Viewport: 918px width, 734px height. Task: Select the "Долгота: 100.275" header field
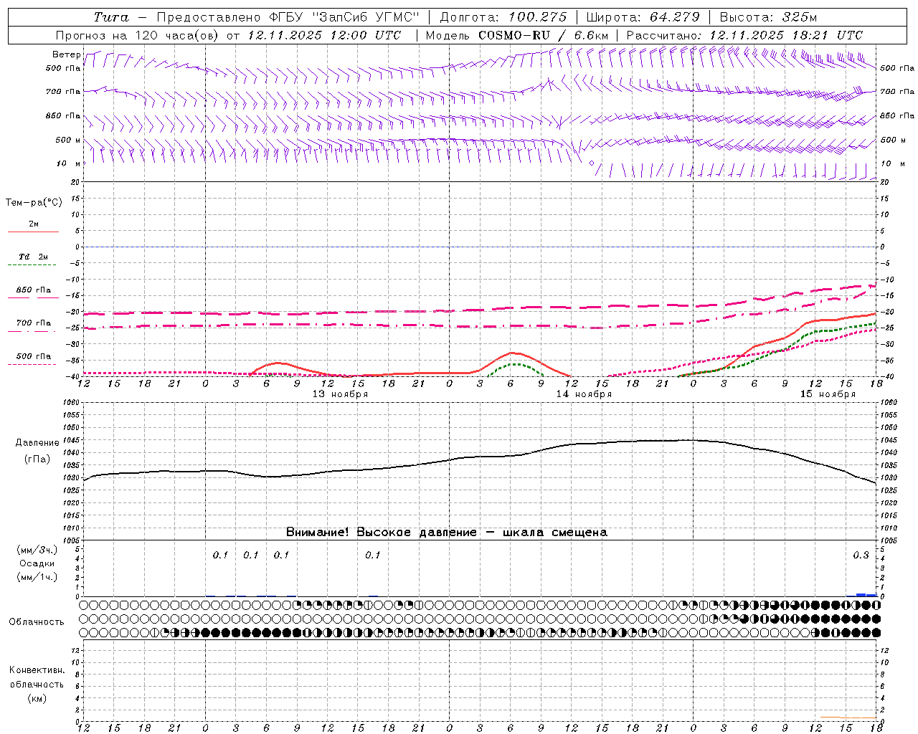[x=503, y=17]
